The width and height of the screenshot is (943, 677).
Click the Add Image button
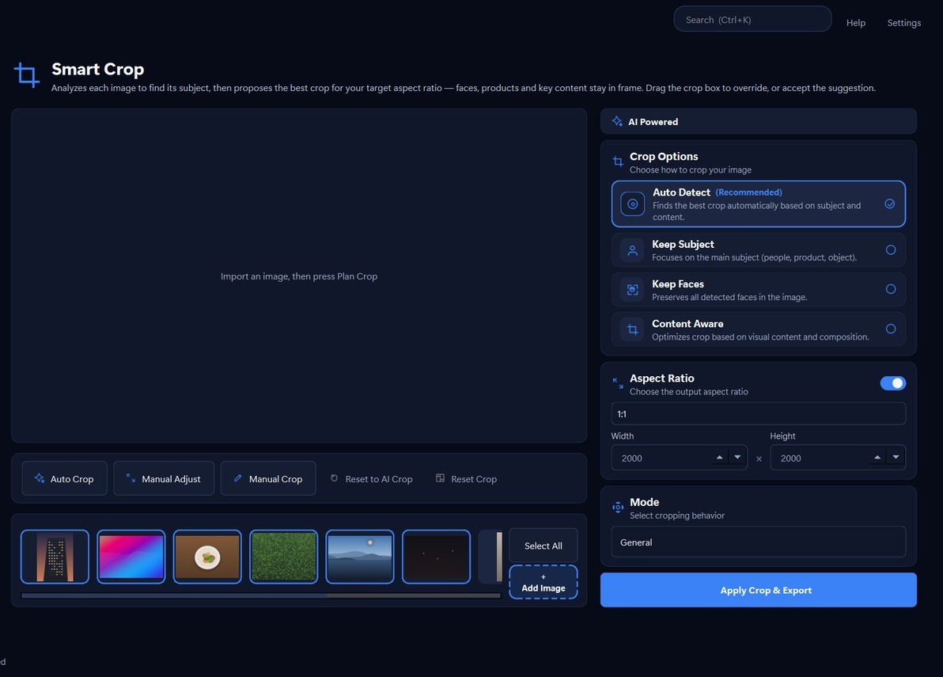tap(543, 583)
